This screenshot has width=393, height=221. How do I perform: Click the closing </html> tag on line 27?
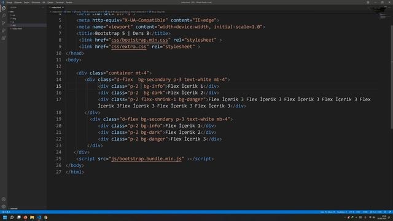pyautogui.click(x=75, y=172)
